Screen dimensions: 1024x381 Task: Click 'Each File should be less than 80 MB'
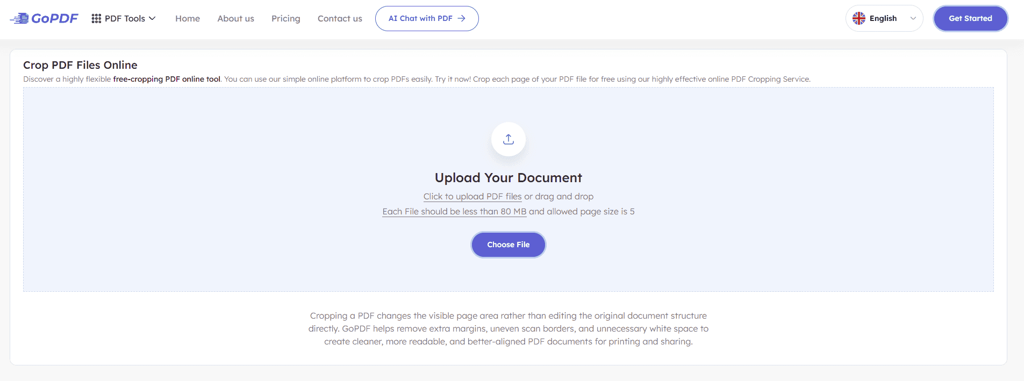[454, 212]
